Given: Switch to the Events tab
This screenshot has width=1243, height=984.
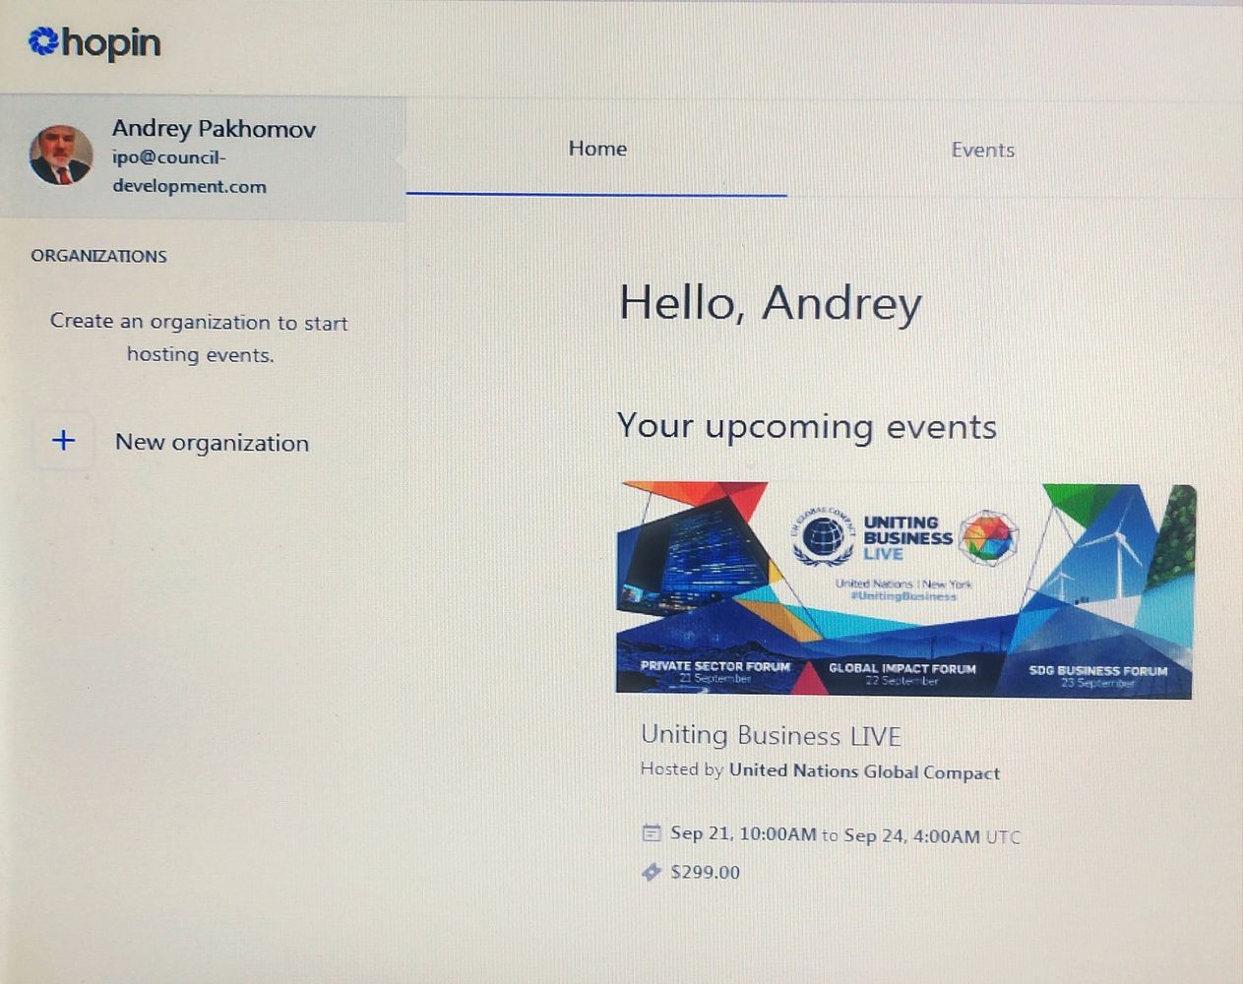Looking at the screenshot, I should click(x=982, y=150).
